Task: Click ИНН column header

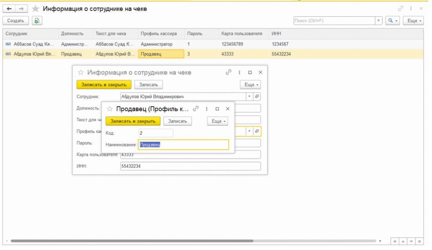Action: (x=346, y=34)
